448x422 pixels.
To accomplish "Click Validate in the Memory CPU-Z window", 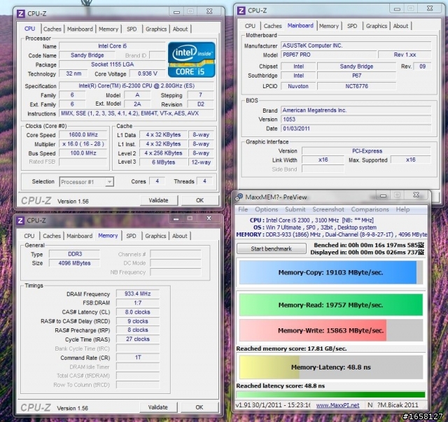I will point(158,407).
